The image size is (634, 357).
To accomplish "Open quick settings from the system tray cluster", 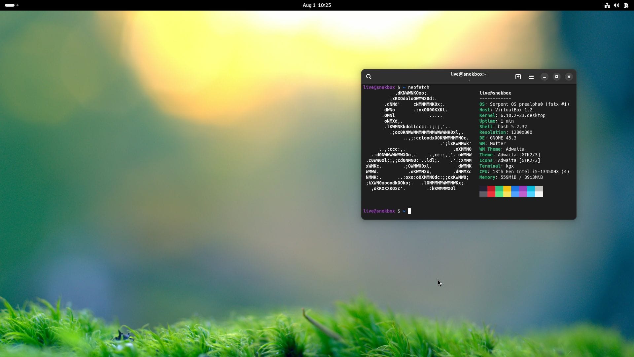I will [x=616, y=5].
